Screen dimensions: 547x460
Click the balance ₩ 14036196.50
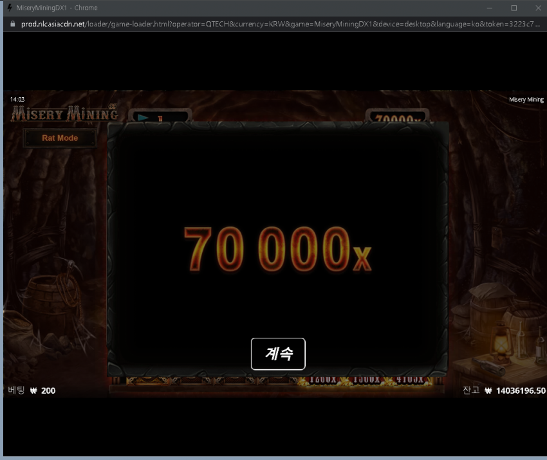(x=515, y=391)
